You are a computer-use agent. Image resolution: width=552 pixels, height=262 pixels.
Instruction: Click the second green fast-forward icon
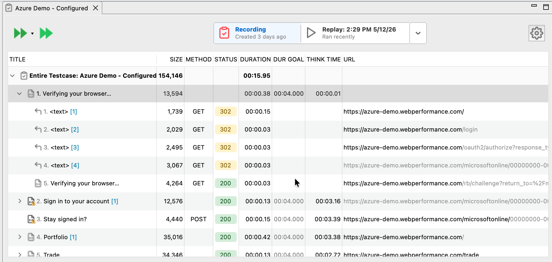coord(46,33)
